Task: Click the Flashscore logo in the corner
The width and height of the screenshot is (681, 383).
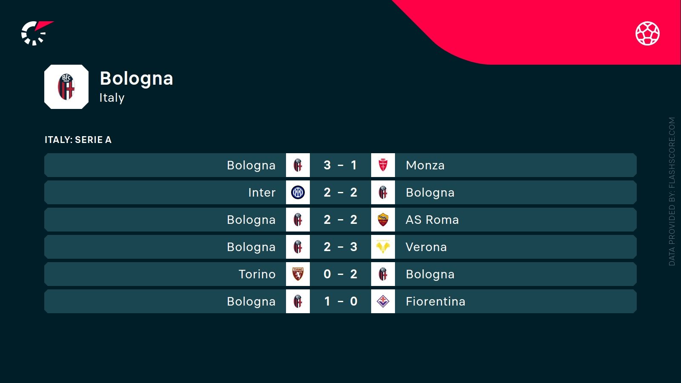Action: 37,33
